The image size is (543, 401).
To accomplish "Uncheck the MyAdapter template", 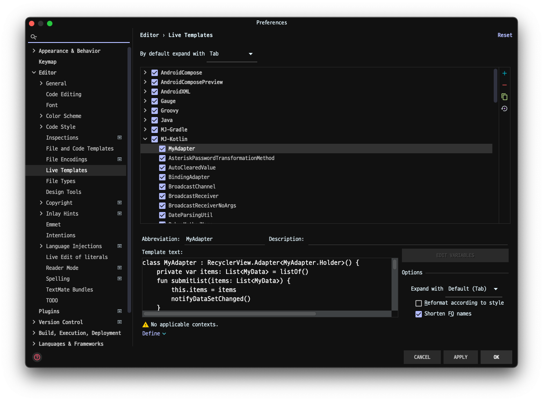I will point(162,148).
